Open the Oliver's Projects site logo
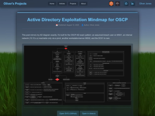The image size is (155, 116). pos(15,3)
